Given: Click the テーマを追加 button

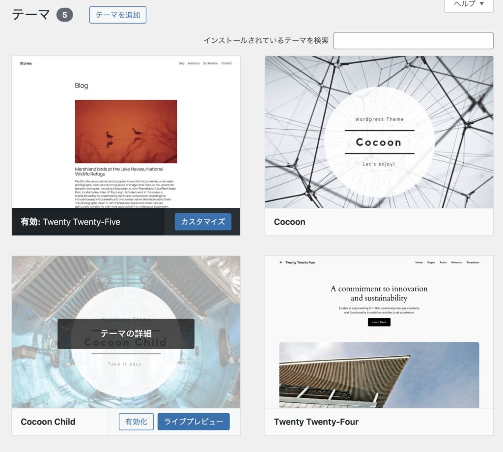Looking at the screenshot, I should click(x=118, y=15).
